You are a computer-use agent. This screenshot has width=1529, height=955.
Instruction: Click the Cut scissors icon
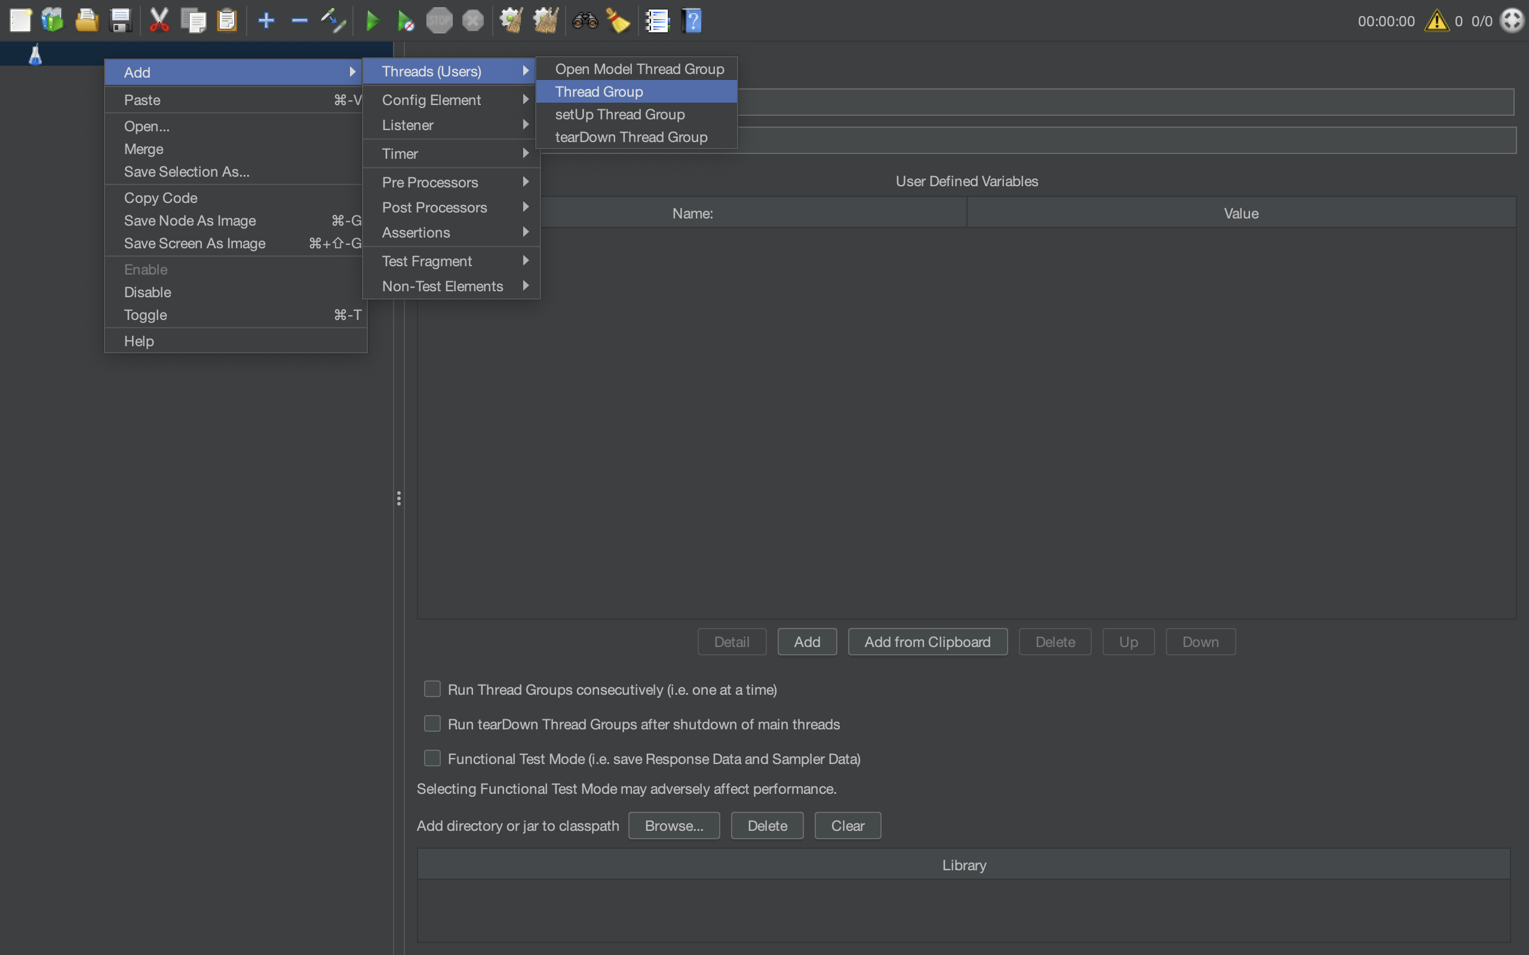click(159, 21)
